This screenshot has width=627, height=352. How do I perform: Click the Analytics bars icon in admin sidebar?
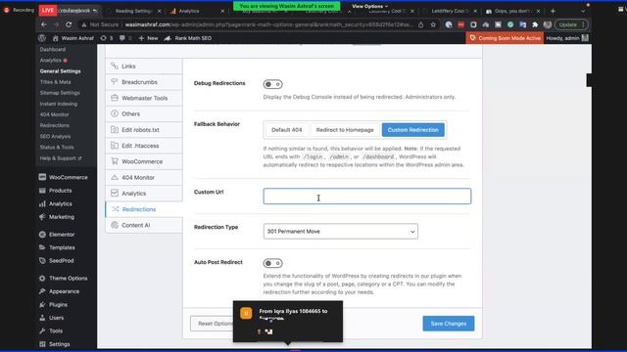coord(42,204)
